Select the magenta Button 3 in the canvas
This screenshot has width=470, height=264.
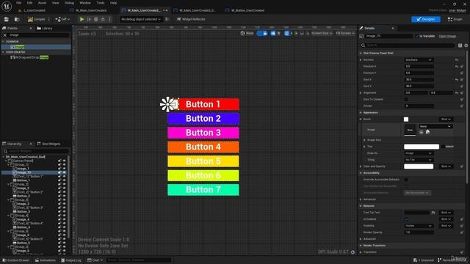click(203, 133)
